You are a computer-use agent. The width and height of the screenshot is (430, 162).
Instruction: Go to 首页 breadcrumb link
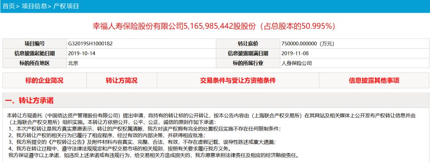[9, 6]
